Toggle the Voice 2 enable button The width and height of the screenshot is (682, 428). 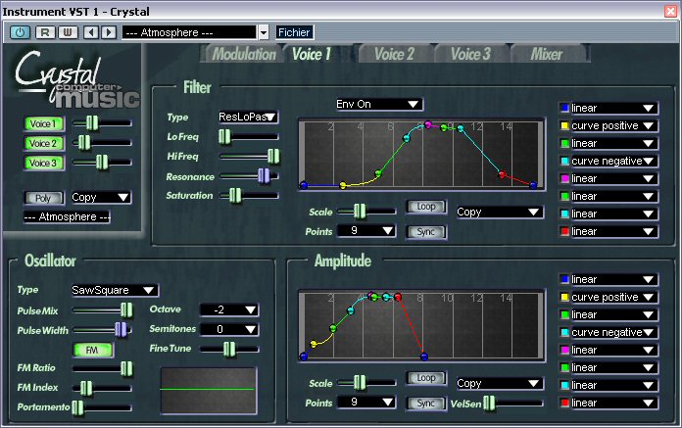pyautogui.click(x=43, y=143)
